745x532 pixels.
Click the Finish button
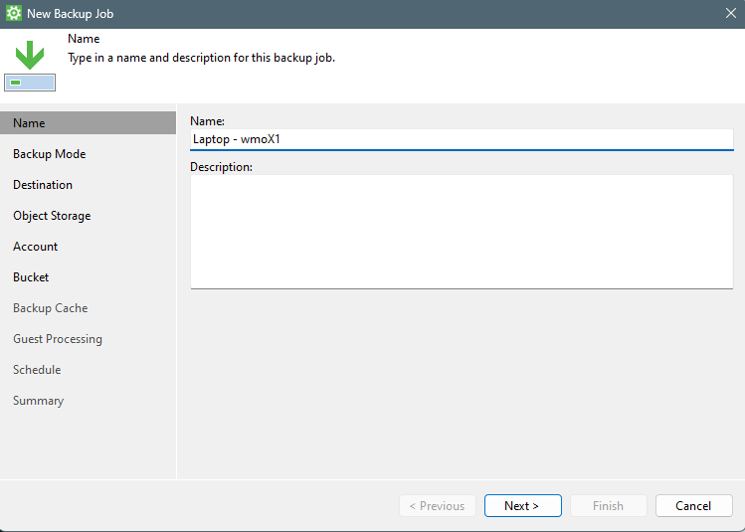(608, 506)
